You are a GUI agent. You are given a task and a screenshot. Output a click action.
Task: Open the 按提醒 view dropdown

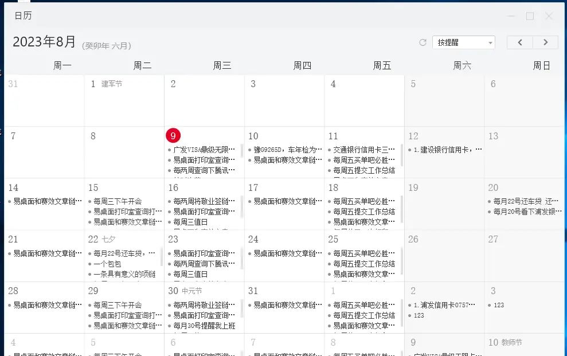click(x=463, y=42)
